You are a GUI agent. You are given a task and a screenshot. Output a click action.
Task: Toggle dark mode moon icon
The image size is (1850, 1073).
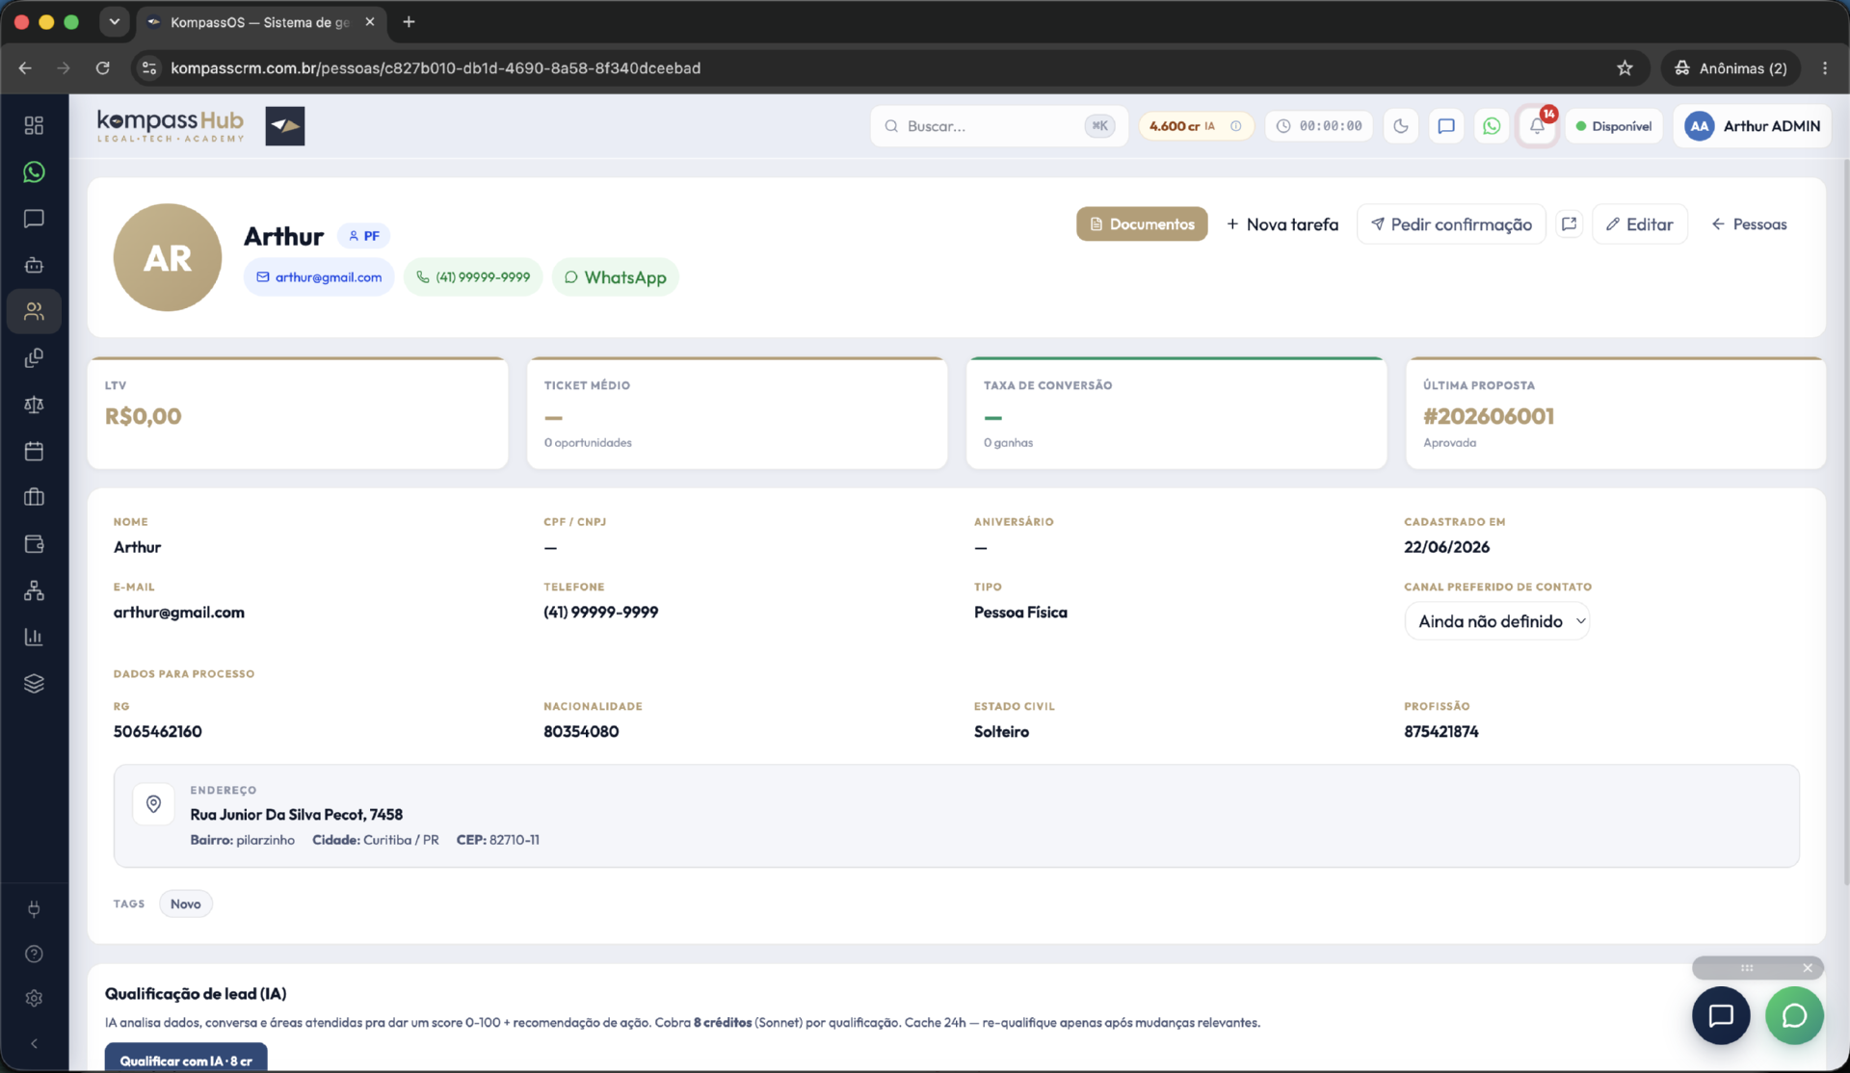(1401, 126)
